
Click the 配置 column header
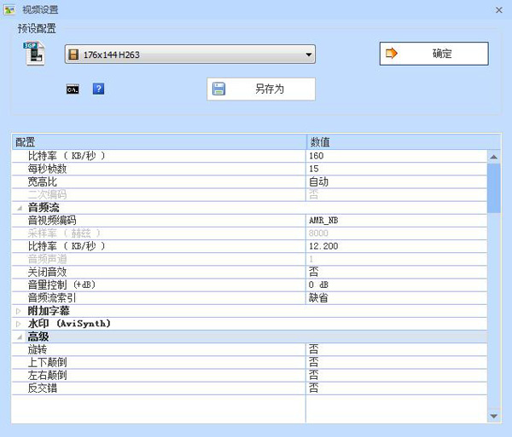click(x=159, y=142)
